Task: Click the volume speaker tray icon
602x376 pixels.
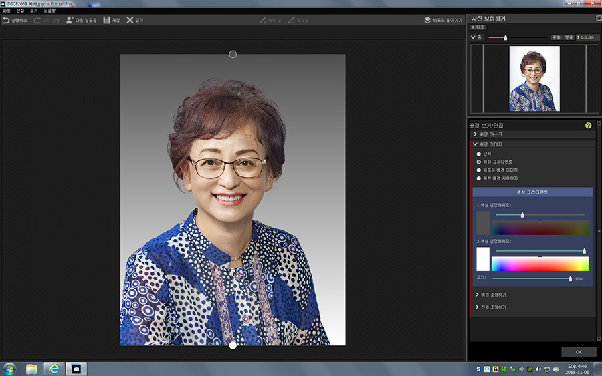Action: coord(538,369)
